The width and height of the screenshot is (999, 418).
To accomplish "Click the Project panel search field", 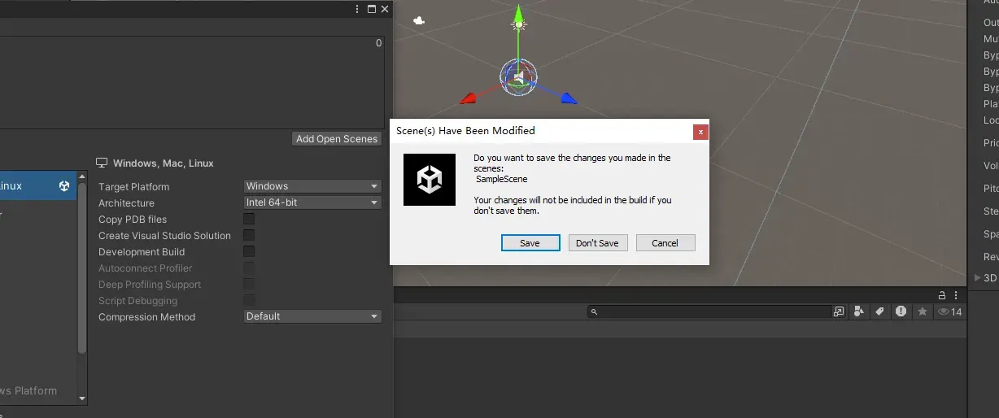I will pos(709,311).
